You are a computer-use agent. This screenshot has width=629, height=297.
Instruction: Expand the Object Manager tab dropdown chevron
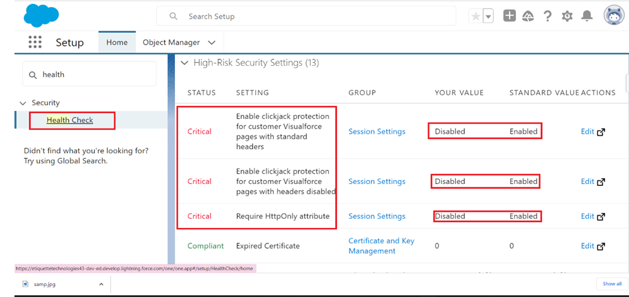coord(212,43)
